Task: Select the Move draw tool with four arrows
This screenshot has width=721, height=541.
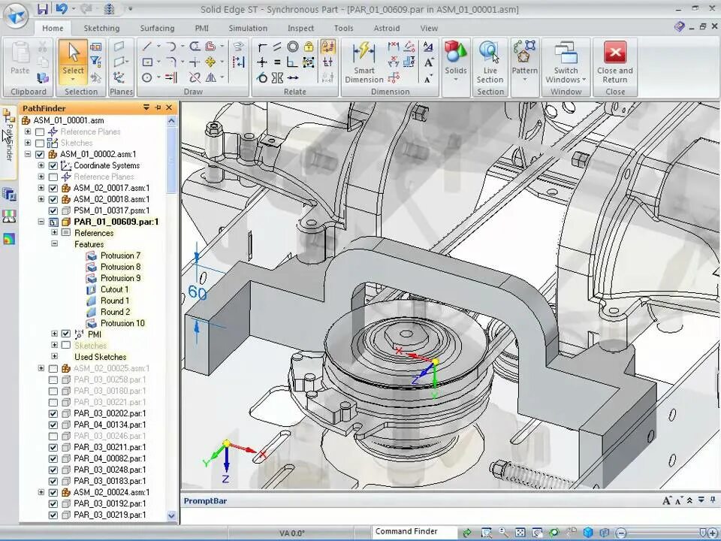Action: pyautogui.click(x=210, y=62)
